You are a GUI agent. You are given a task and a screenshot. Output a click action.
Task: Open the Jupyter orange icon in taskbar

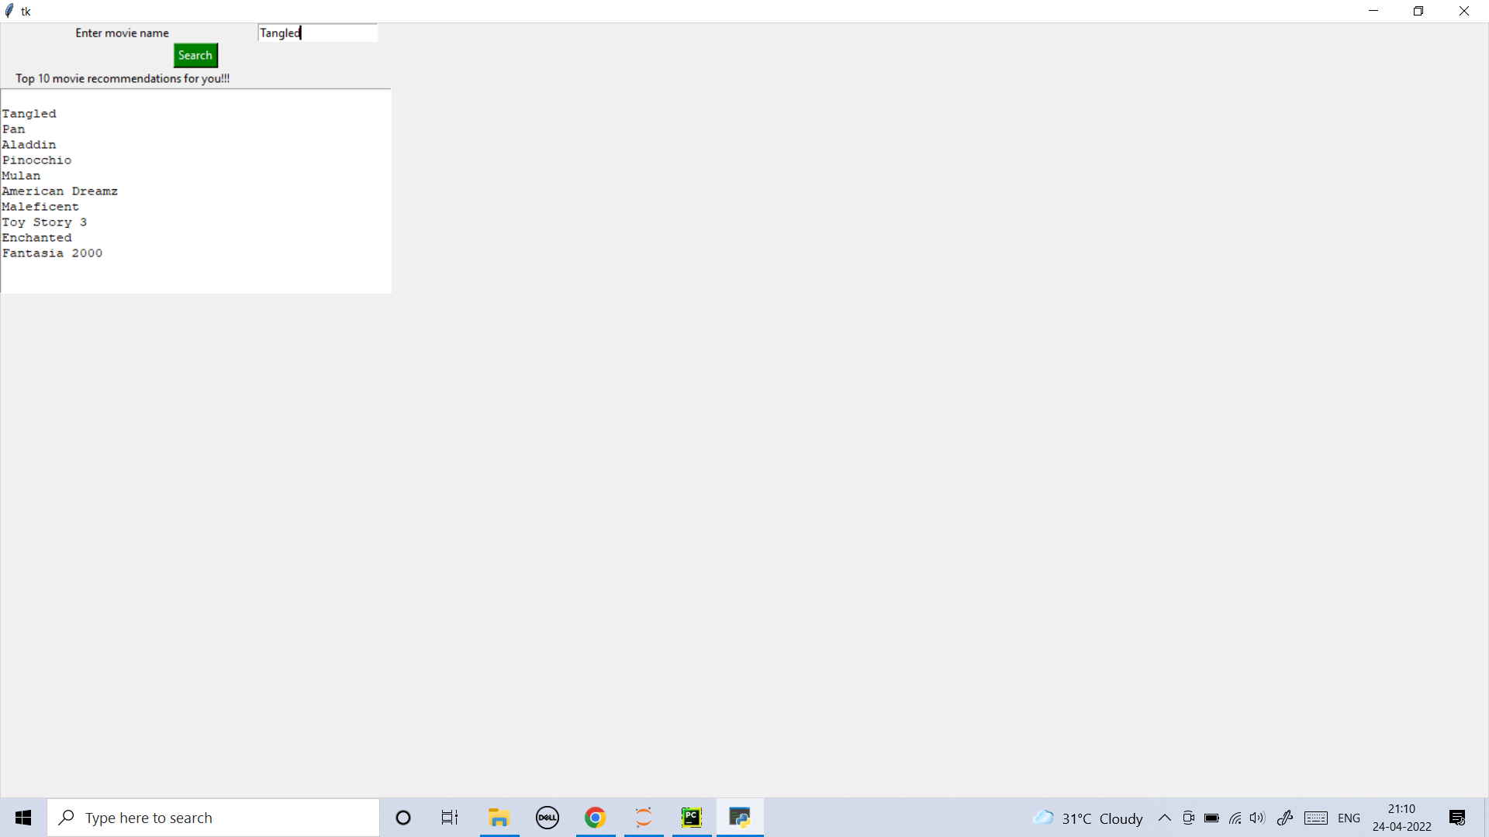point(644,818)
